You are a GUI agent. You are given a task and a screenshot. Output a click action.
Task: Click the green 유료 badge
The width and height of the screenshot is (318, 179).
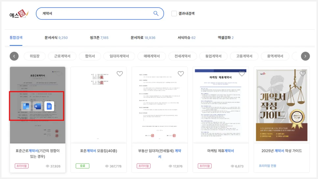point(82,166)
